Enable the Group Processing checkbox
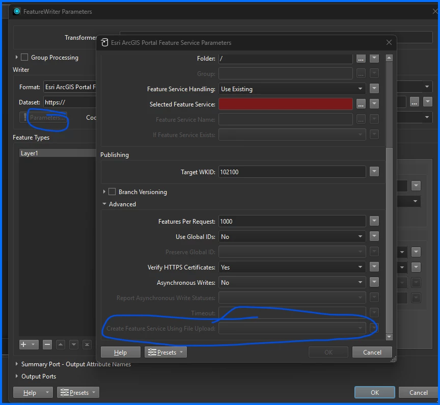The height and width of the screenshot is (405, 440). click(x=24, y=57)
